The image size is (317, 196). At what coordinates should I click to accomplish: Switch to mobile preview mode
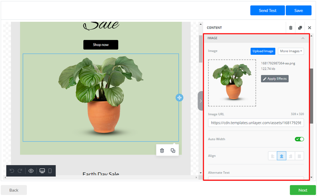pyautogui.click(x=50, y=171)
